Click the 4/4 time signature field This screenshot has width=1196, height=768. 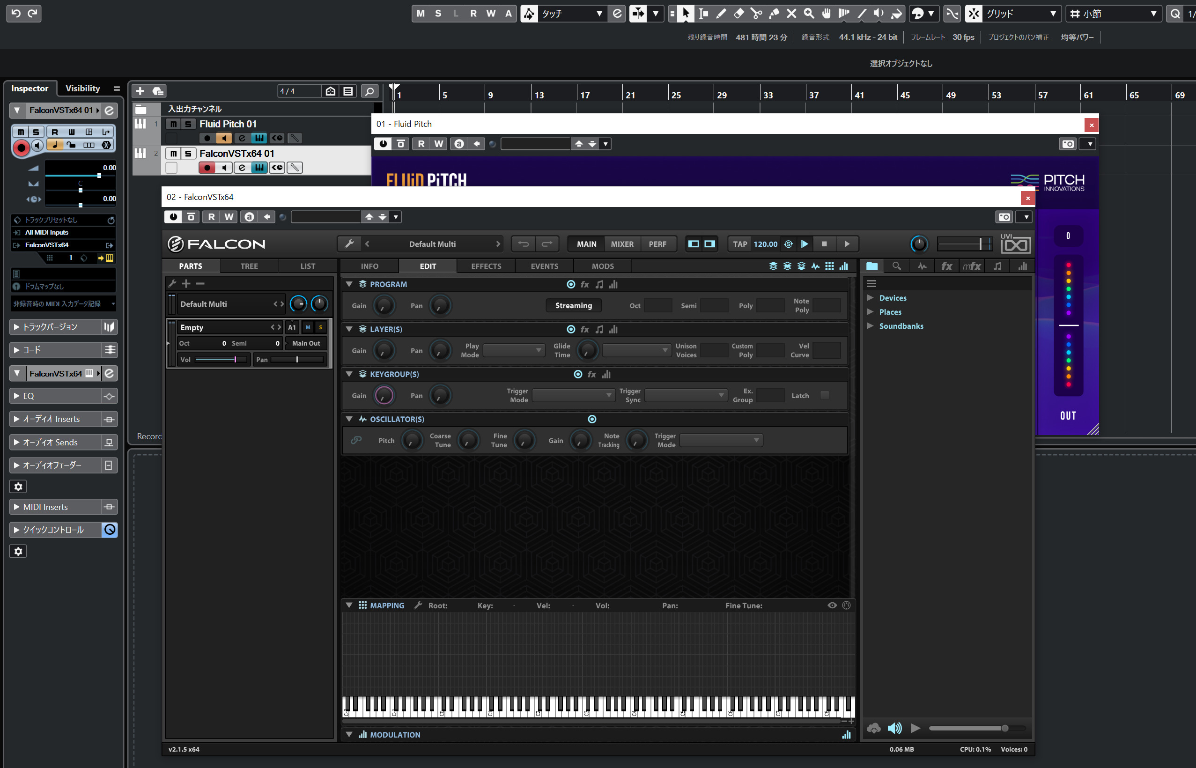tap(299, 91)
